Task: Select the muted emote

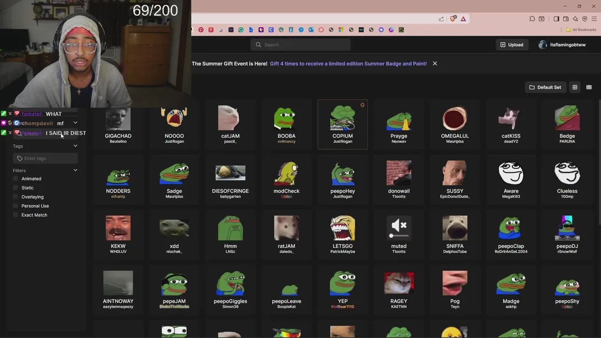Action: point(399,235)
